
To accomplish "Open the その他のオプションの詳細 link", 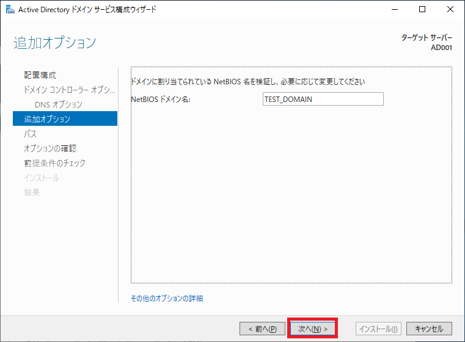I will (x=167, y=298).
